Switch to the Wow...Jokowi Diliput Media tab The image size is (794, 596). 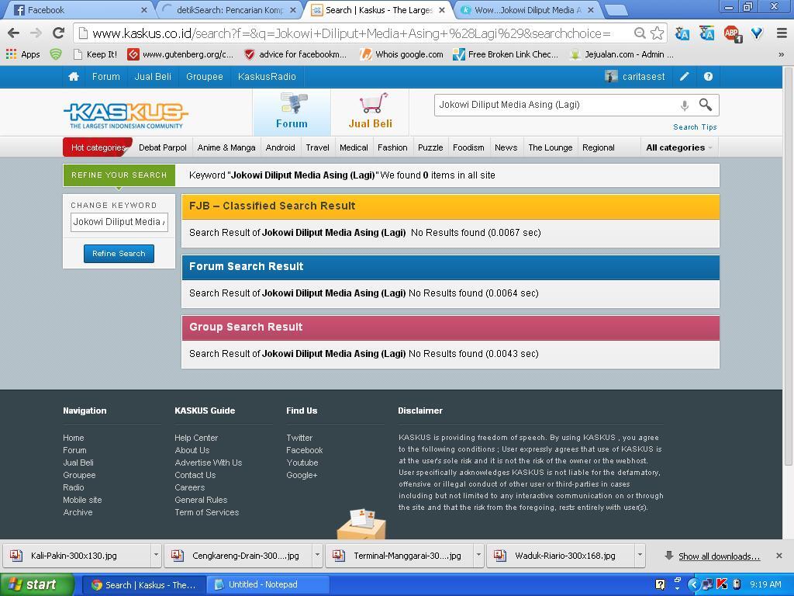[529, 9]
